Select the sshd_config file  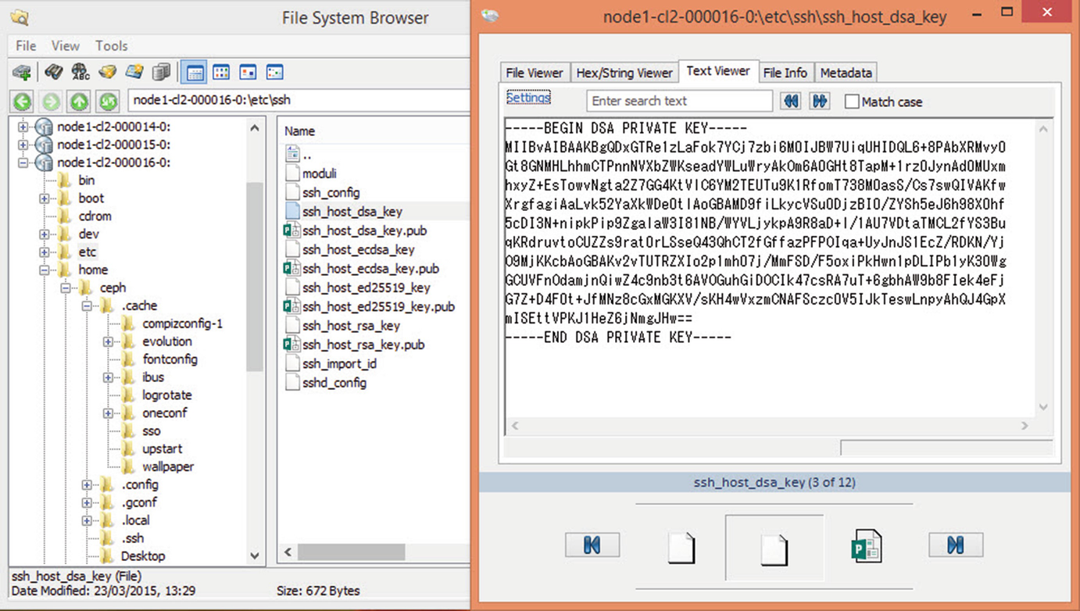(334, 383)
